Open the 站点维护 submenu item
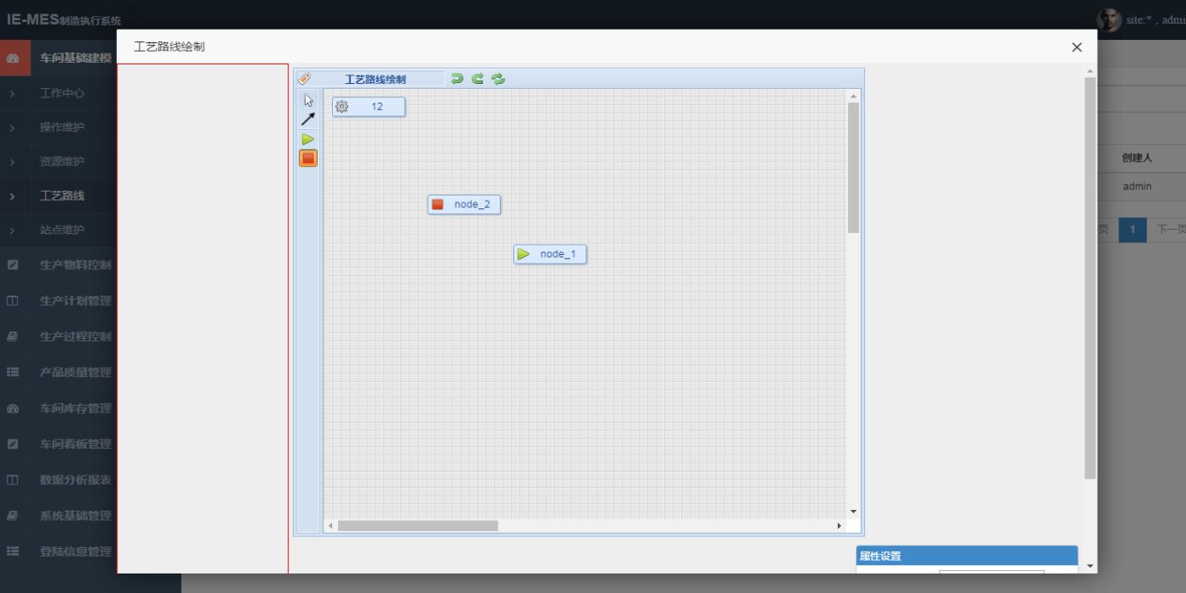This screenshot has width=1186, height=593. (x=62, y=230)
